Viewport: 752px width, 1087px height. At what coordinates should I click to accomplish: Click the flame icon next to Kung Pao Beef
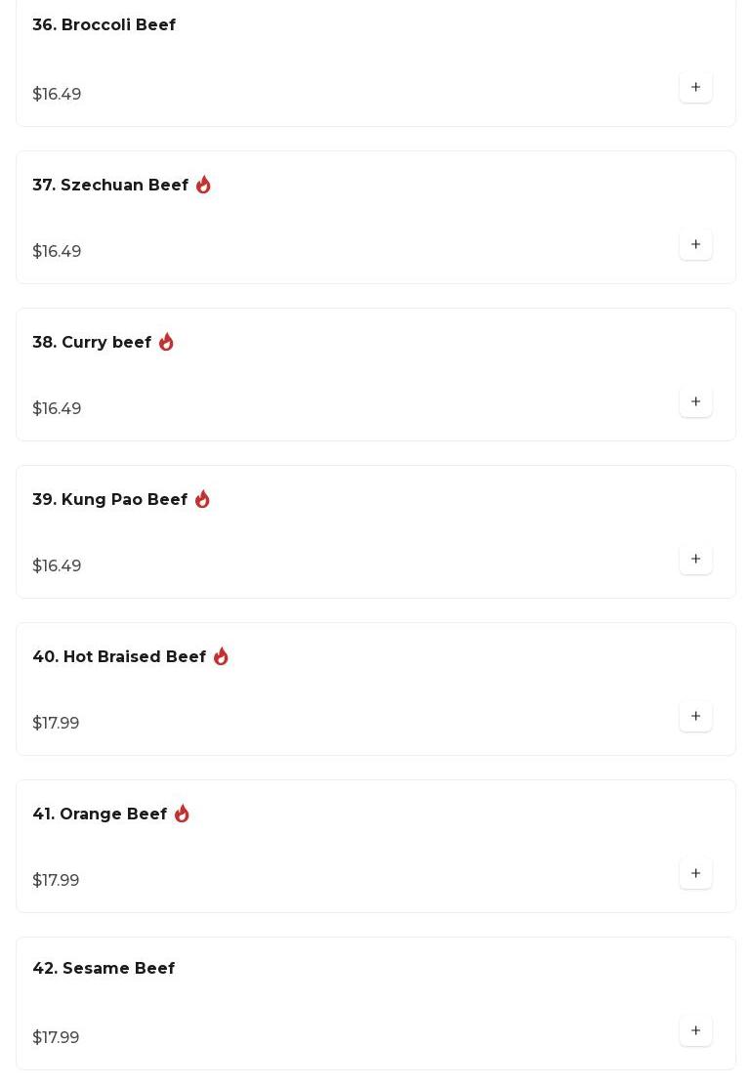202,499
